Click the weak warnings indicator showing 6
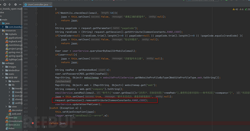 241,9
